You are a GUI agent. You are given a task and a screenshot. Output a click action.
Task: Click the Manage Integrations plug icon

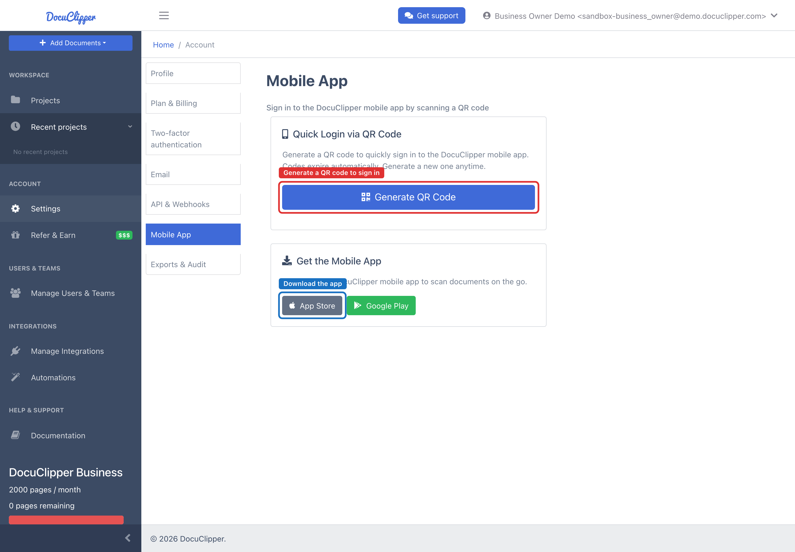coord(15,351)
